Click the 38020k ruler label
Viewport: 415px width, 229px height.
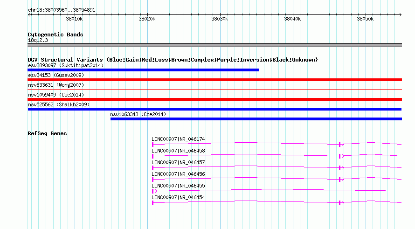pyautogui.click(x=147, y=19)
